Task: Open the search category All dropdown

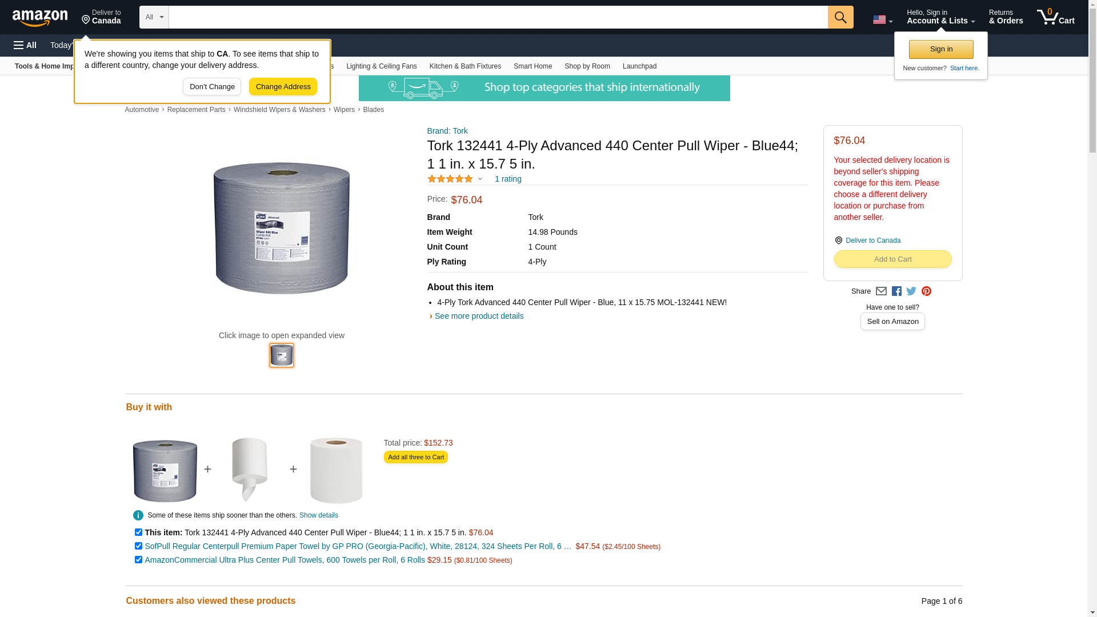Action: (x=154, y=17)
